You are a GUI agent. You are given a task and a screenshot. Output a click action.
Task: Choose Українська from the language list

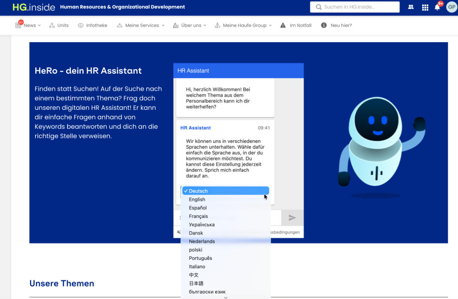pyautogui.click(x=226, y=225)
